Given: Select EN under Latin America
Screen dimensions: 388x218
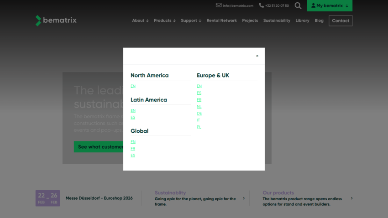Looking at the screenshot, I should coord(133,110).
